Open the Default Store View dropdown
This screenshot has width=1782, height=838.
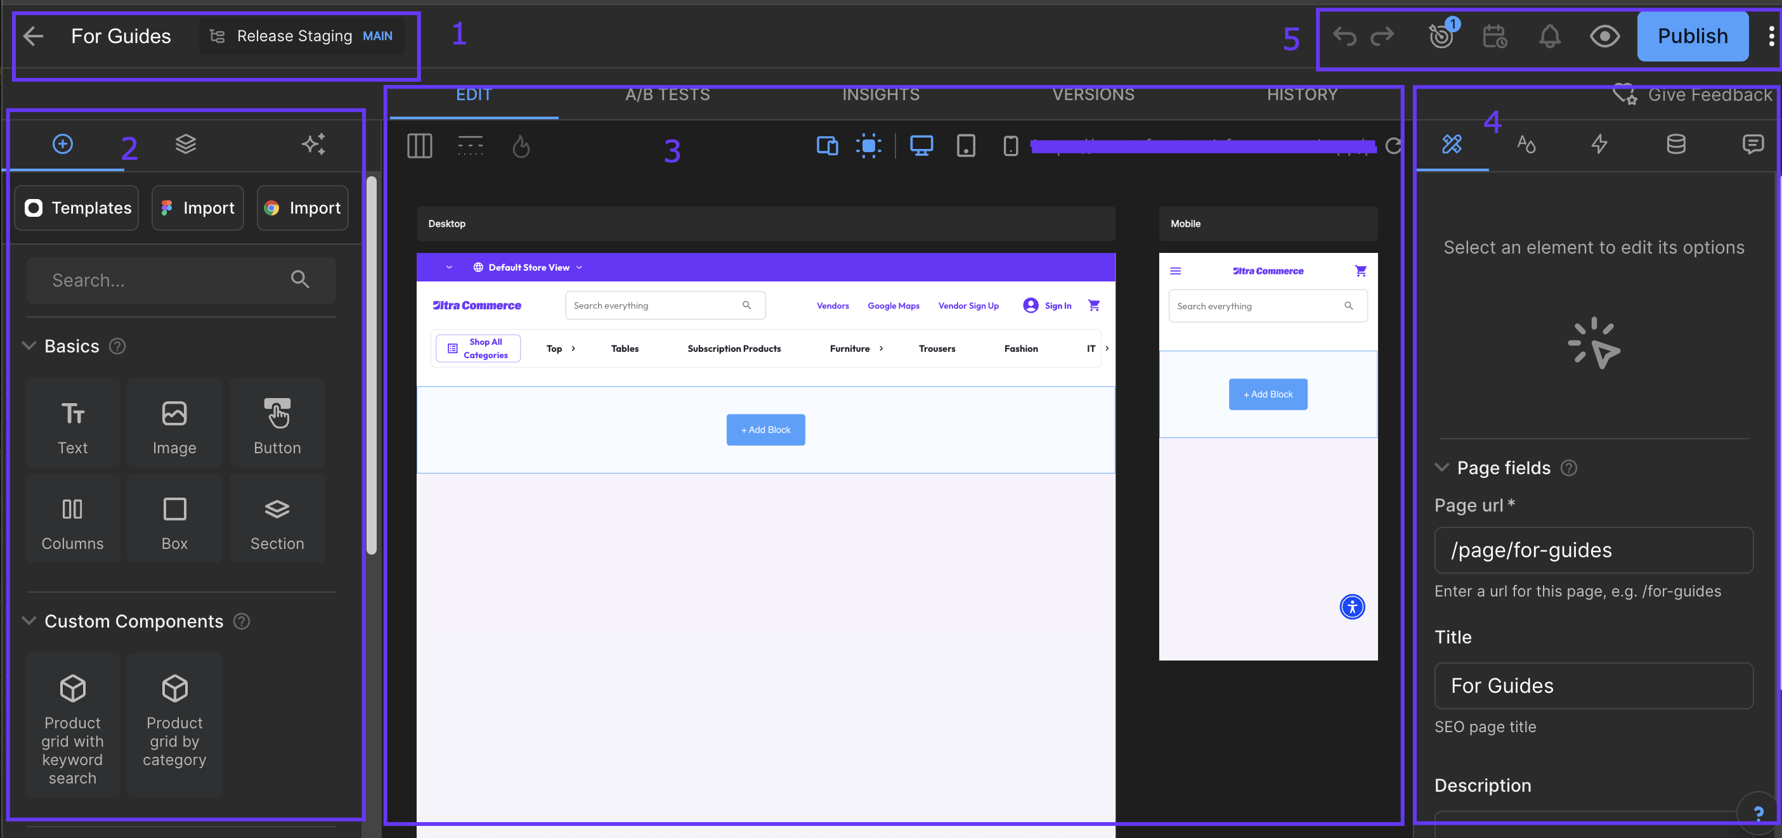pos(528,268)
